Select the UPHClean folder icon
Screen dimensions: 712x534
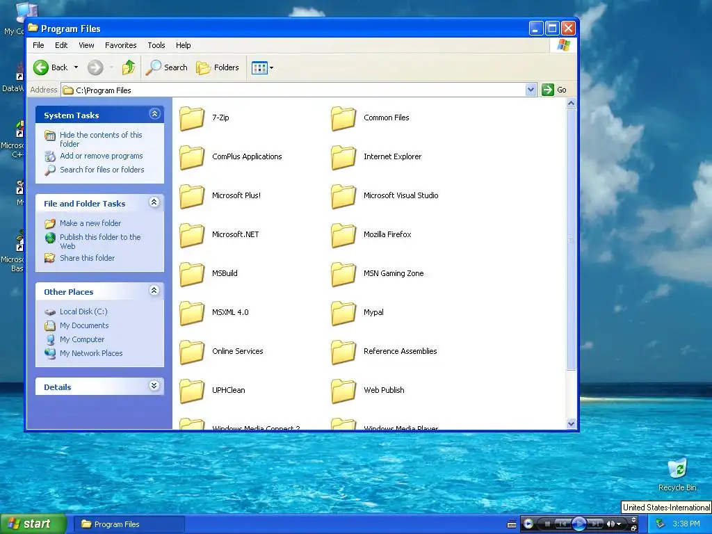tap(192, 391)
